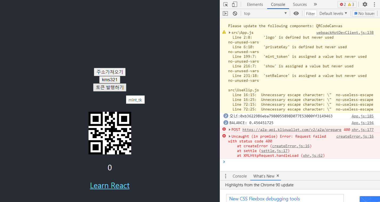The image size is (380, 202).
Task: Click the red error icon on POST row
Action: click(224, 129)
